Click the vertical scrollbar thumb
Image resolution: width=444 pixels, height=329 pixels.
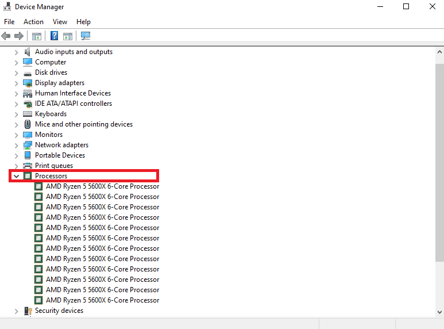439,163
